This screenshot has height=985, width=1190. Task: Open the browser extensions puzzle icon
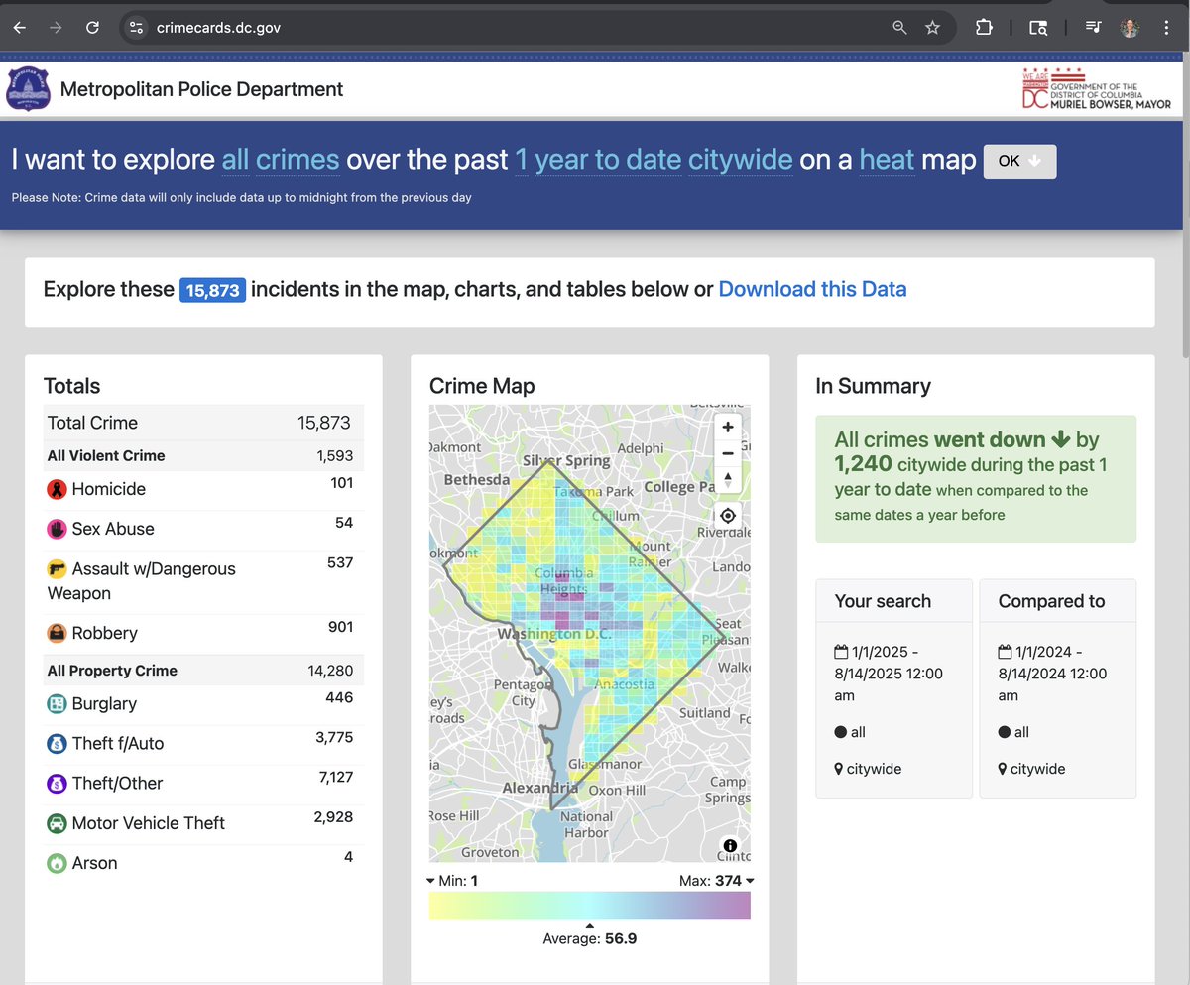click(x=984, y=28)
